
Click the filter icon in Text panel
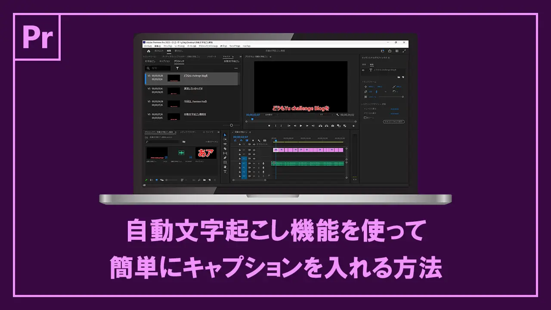coord(177,68)
